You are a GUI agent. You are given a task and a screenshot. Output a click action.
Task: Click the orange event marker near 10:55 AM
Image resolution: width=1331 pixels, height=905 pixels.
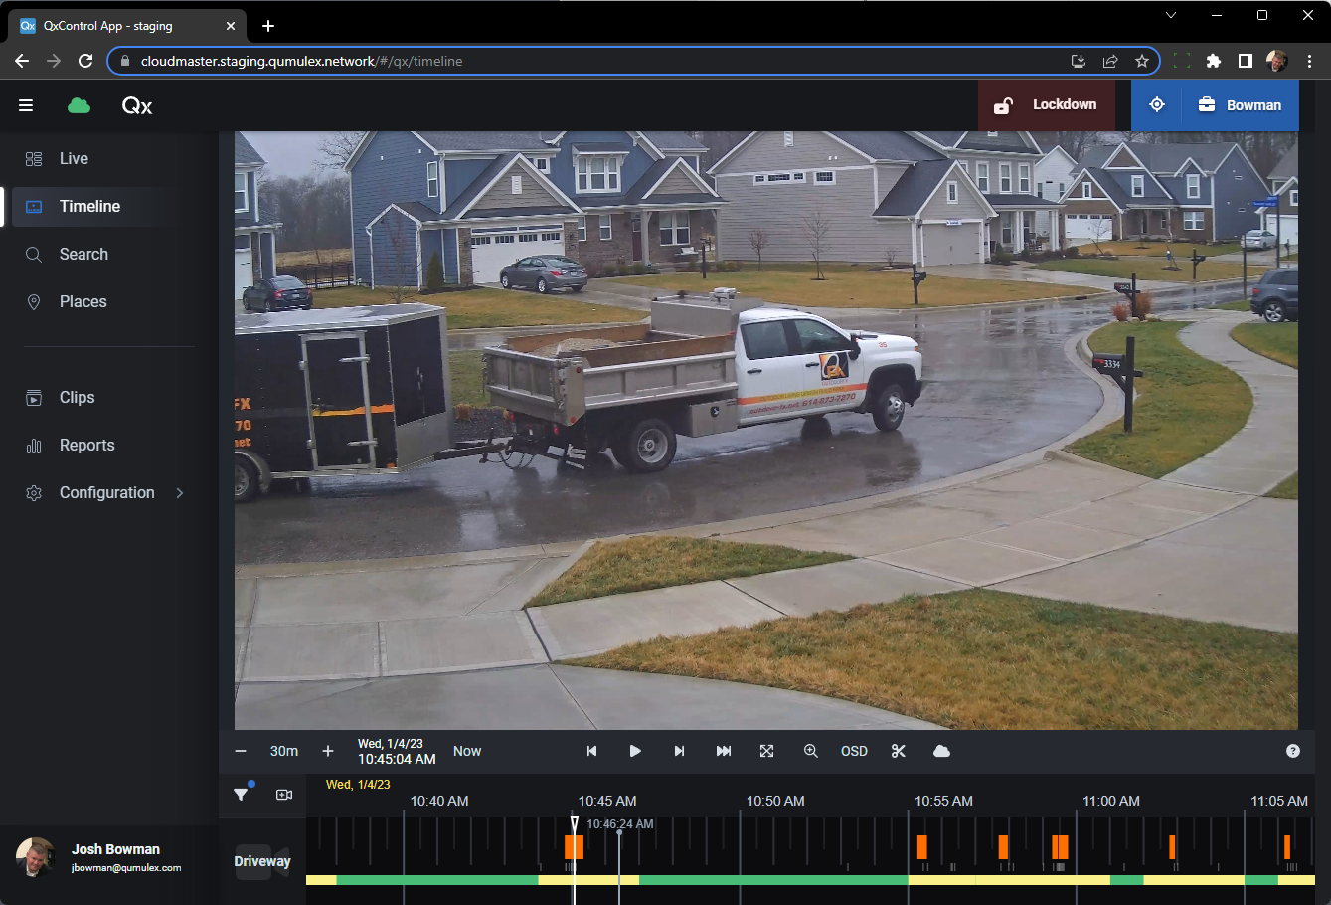(921, 847)
